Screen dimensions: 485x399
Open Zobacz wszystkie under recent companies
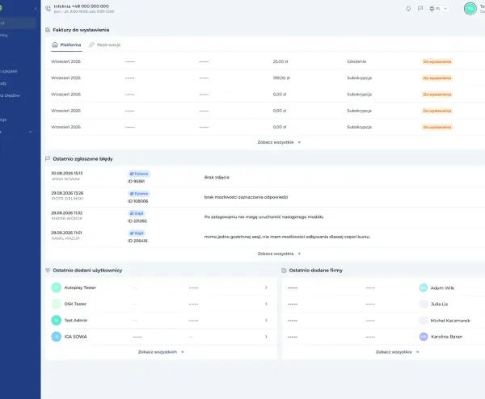397,352
